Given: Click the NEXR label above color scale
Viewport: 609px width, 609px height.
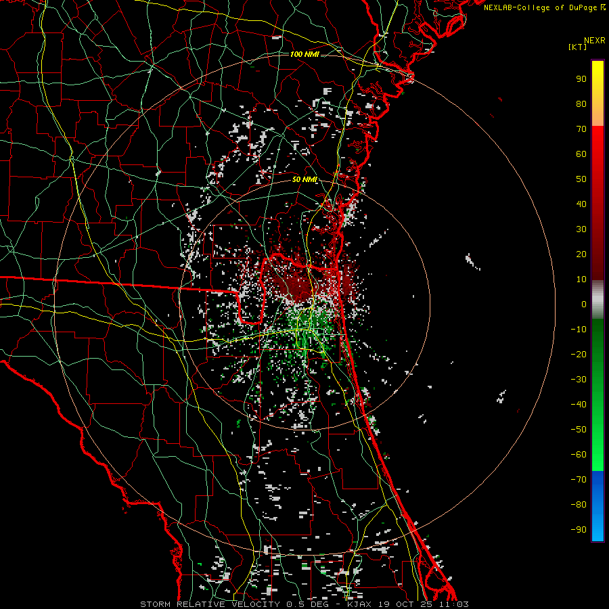Looking at the screenshot, I should coord(594,41).
